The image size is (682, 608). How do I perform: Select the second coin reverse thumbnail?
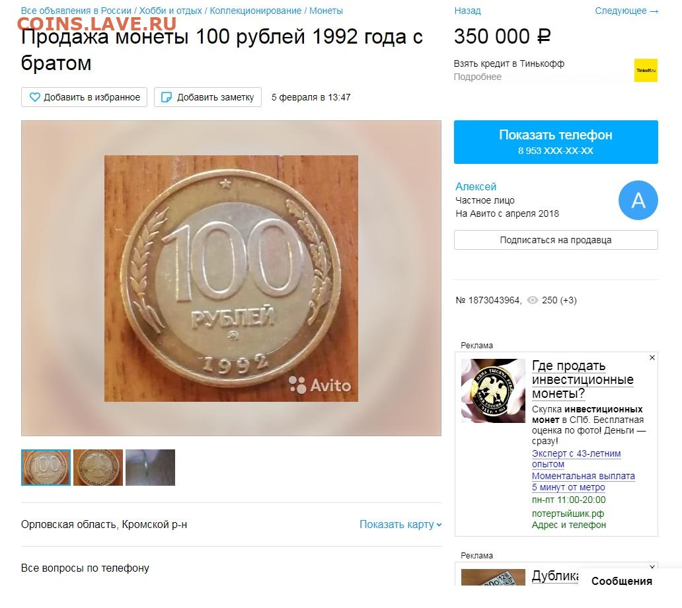tap(98, 467)
